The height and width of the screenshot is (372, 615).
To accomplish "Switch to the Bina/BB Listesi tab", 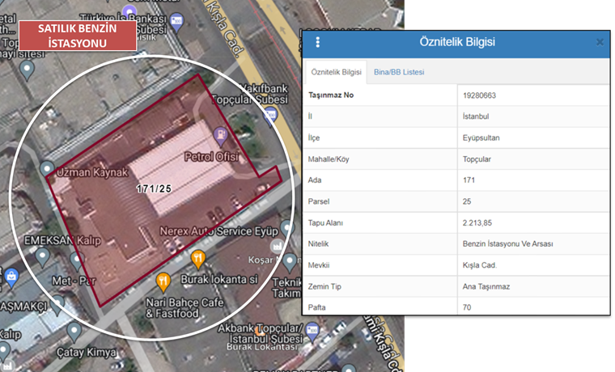I will click(x=399, y=72).
